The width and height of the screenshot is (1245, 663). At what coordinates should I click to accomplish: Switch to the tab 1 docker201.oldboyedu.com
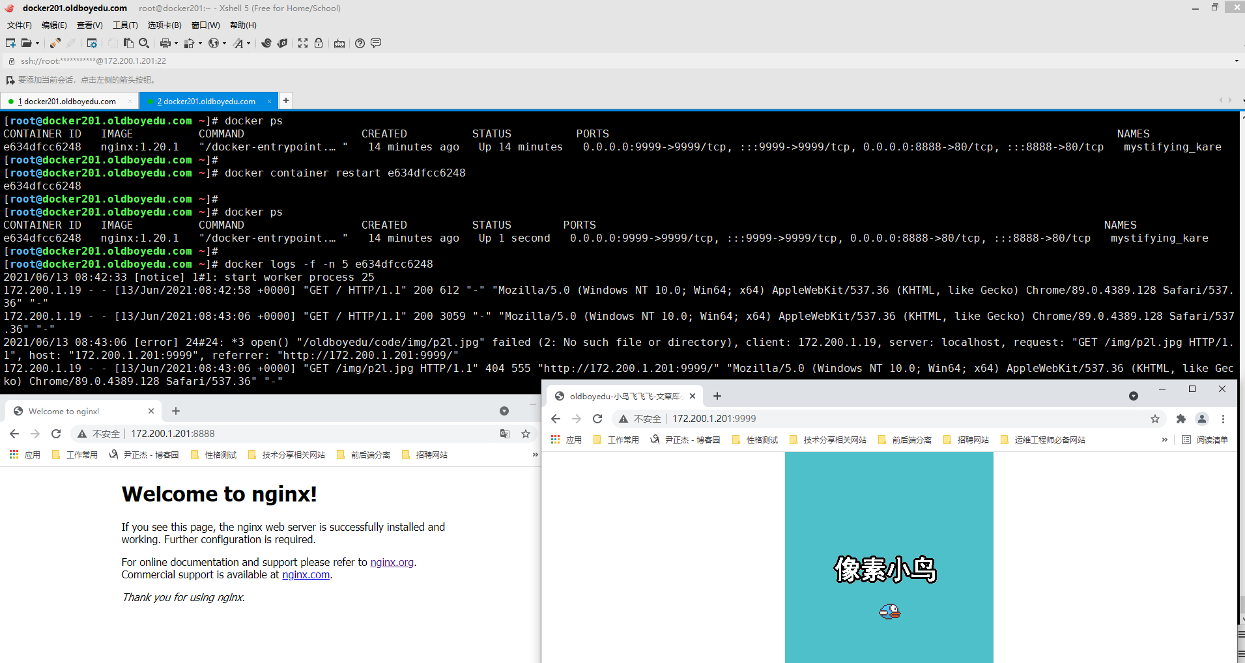(70, 101)
